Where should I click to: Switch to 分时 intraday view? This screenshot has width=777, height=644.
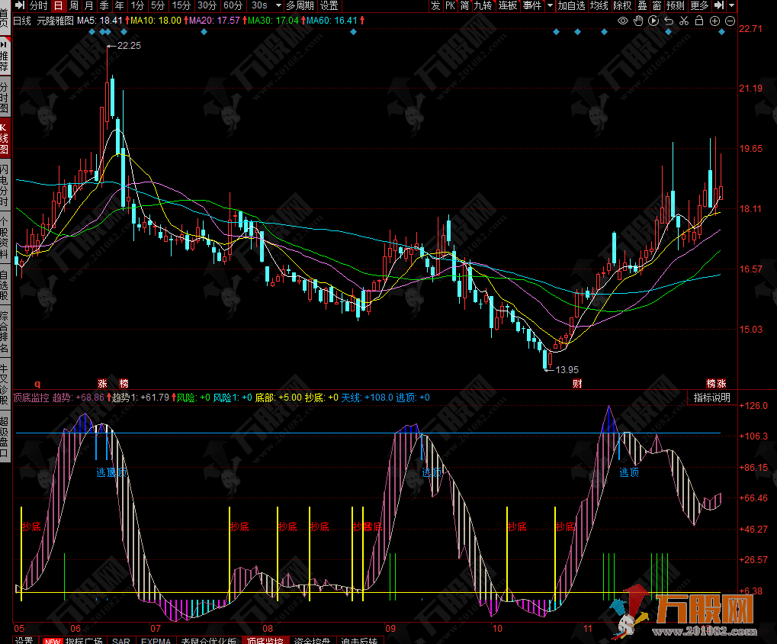pyautogui.click(x=39, y=5)
